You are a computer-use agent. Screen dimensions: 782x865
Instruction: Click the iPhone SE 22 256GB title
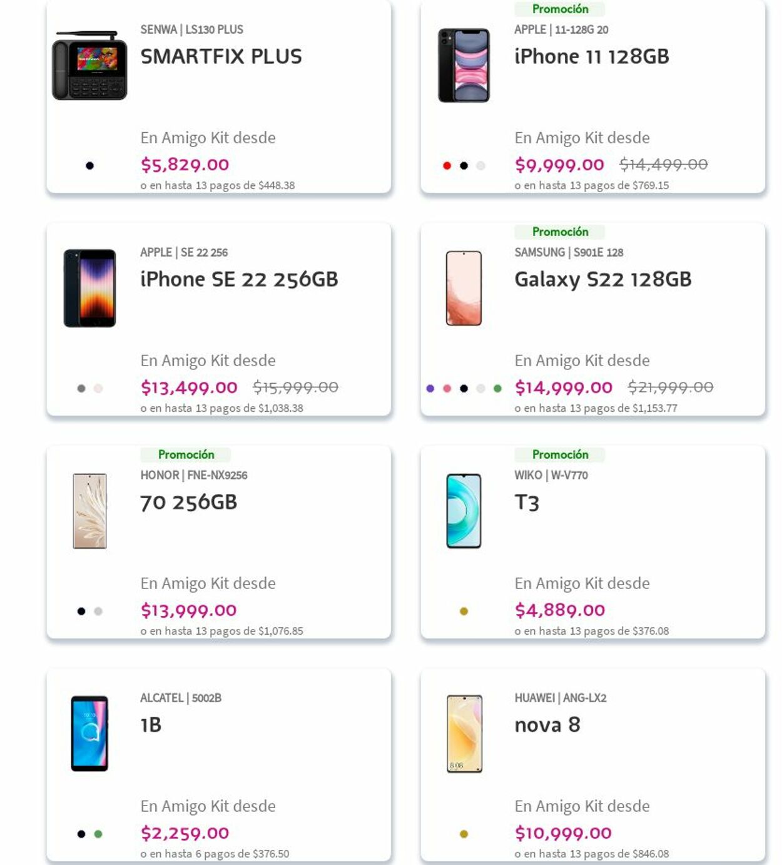point(239,279)
